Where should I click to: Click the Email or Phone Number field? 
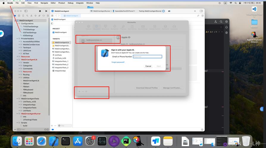147,57
